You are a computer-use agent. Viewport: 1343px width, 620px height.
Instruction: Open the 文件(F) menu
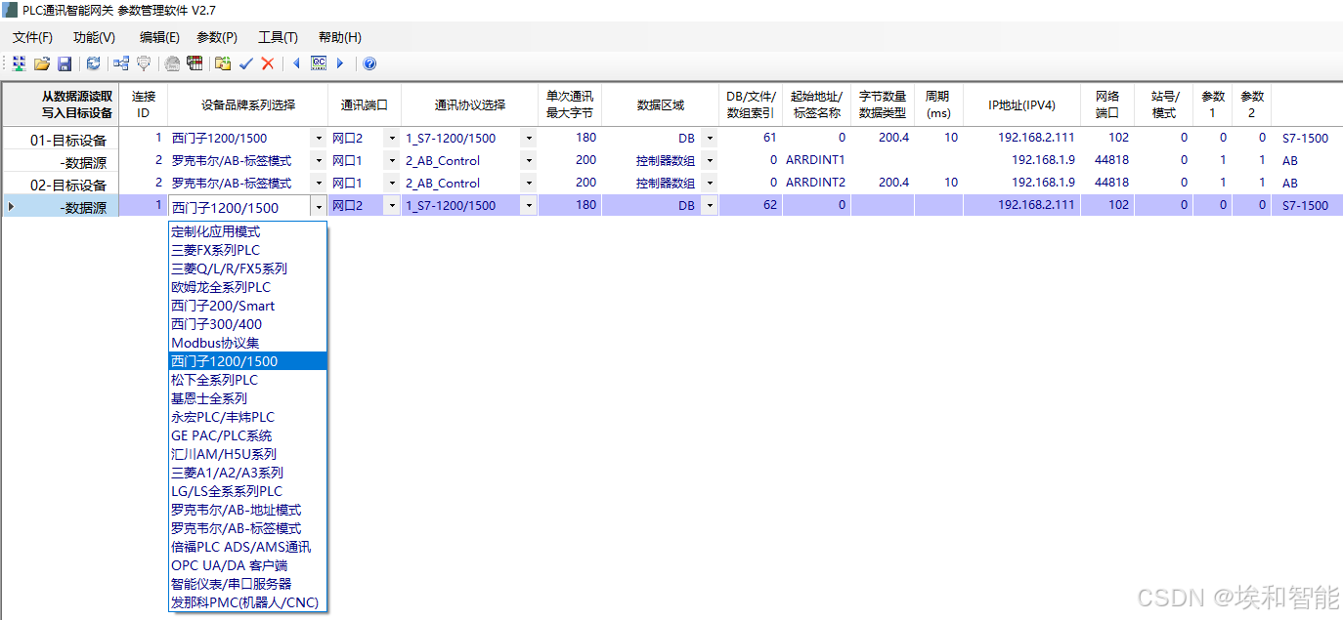(x=32, y=37)
